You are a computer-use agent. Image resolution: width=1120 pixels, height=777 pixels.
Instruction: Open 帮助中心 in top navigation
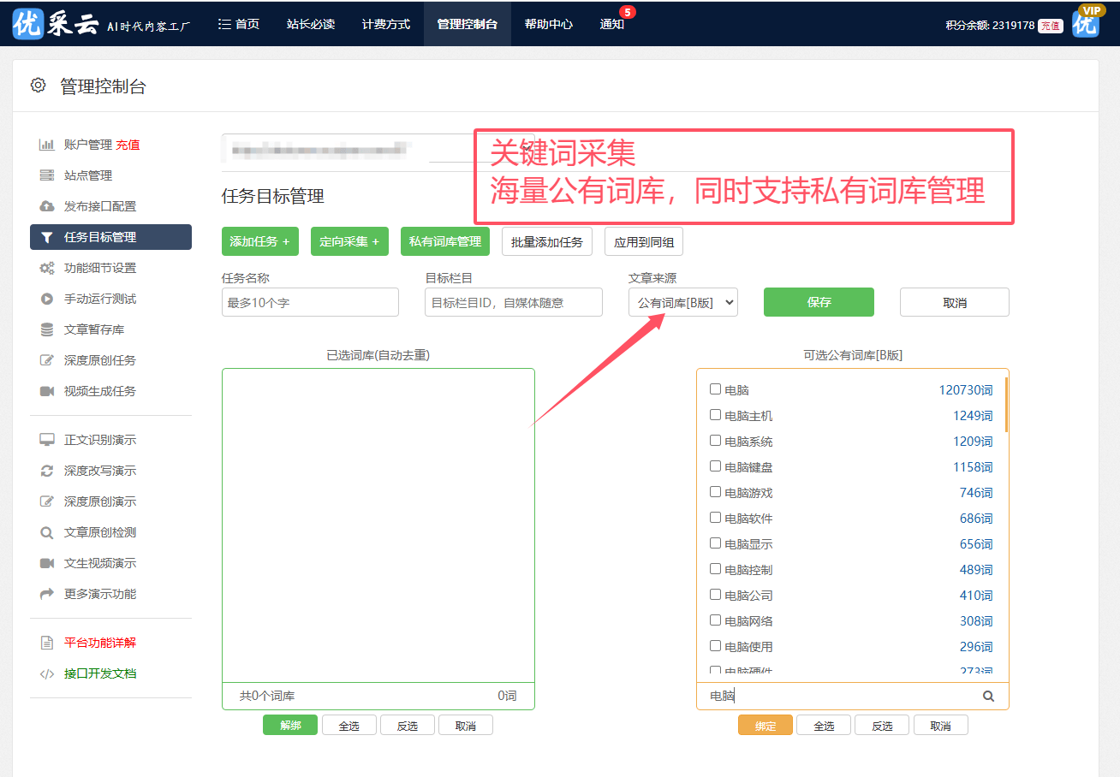(548, 24)
